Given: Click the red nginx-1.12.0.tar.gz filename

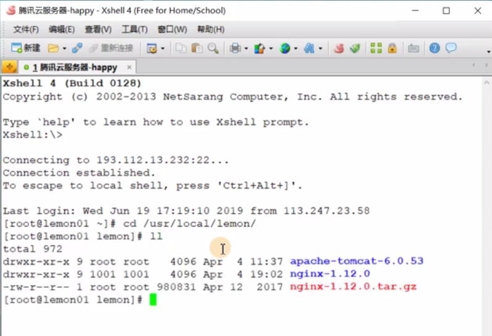Looking at the screenshot, I should pyautogui.click(x=354, y=286).
